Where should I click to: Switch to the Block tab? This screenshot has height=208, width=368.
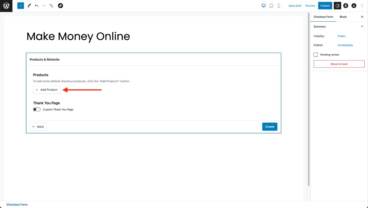(343, 17)
